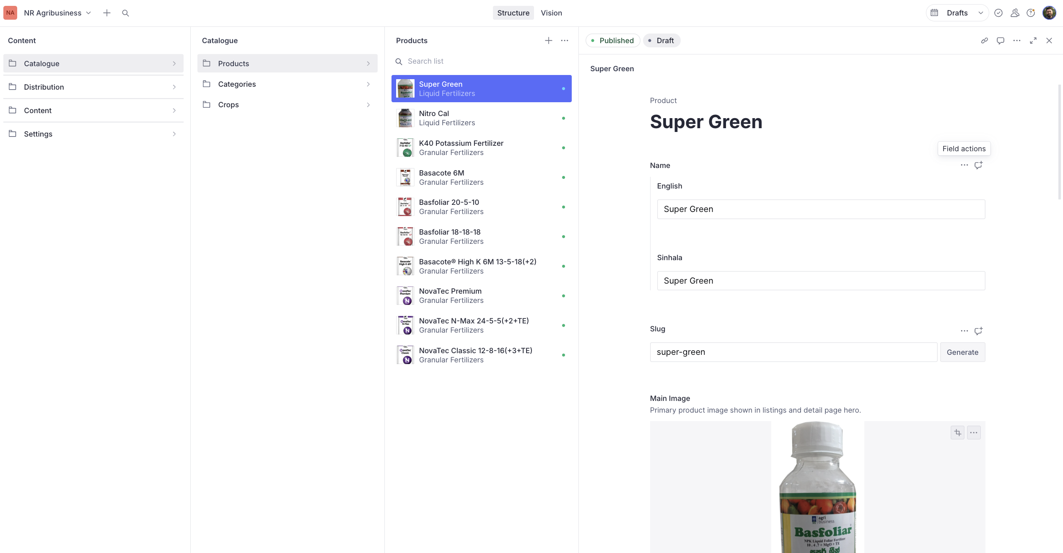Screen dimensions: 1063x553
Task: Open the Drafts perspective dropdown
Action: pyautogui.click(x=965, y=13)
